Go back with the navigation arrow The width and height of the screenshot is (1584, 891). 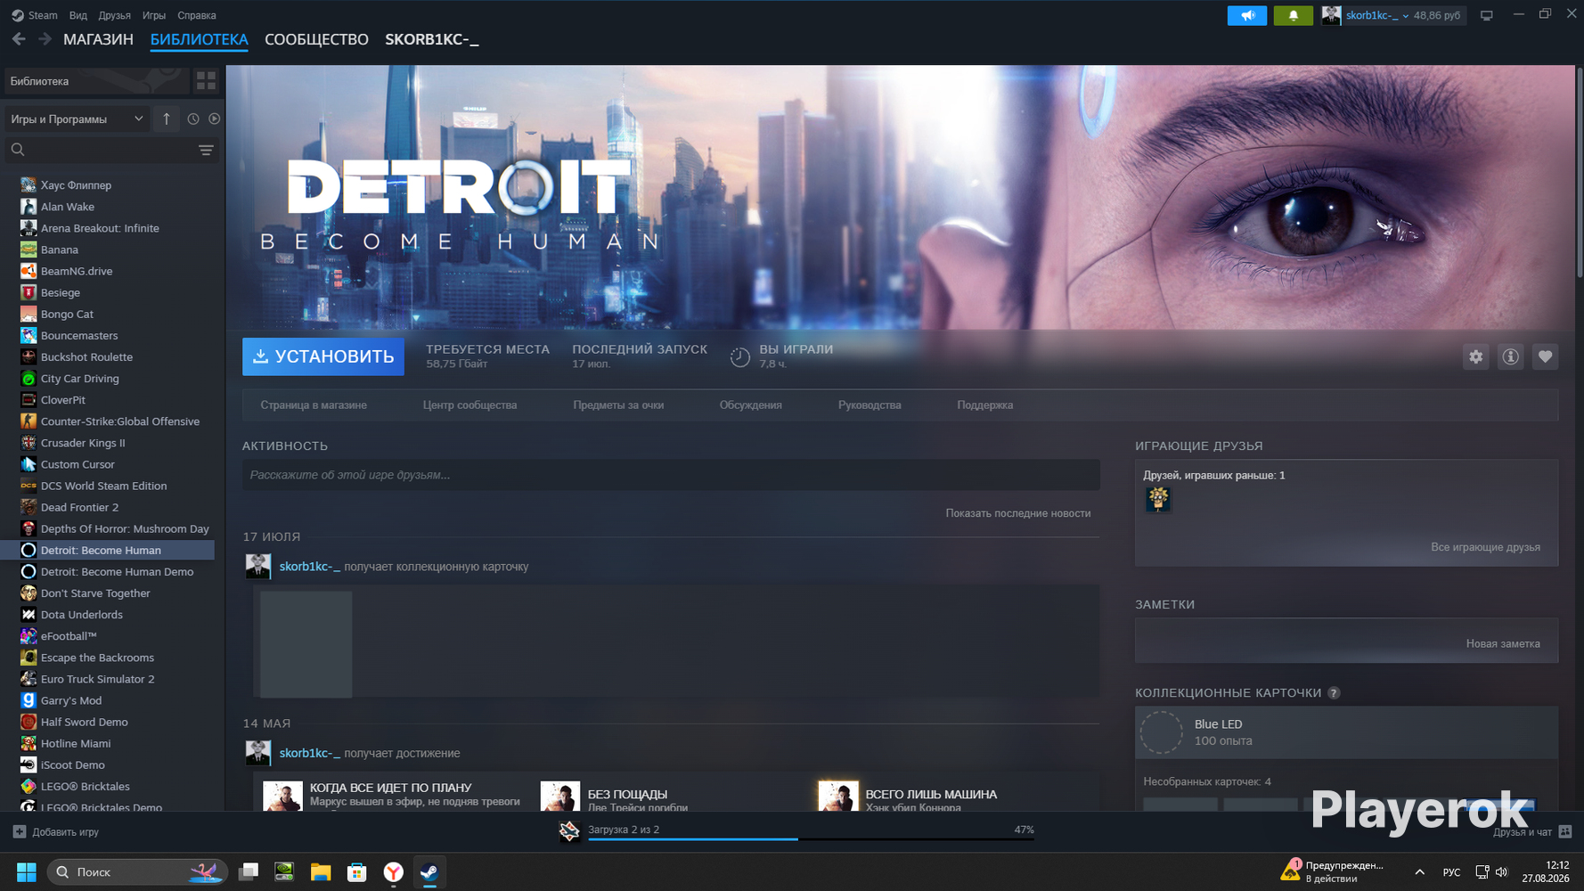point(19,39)
